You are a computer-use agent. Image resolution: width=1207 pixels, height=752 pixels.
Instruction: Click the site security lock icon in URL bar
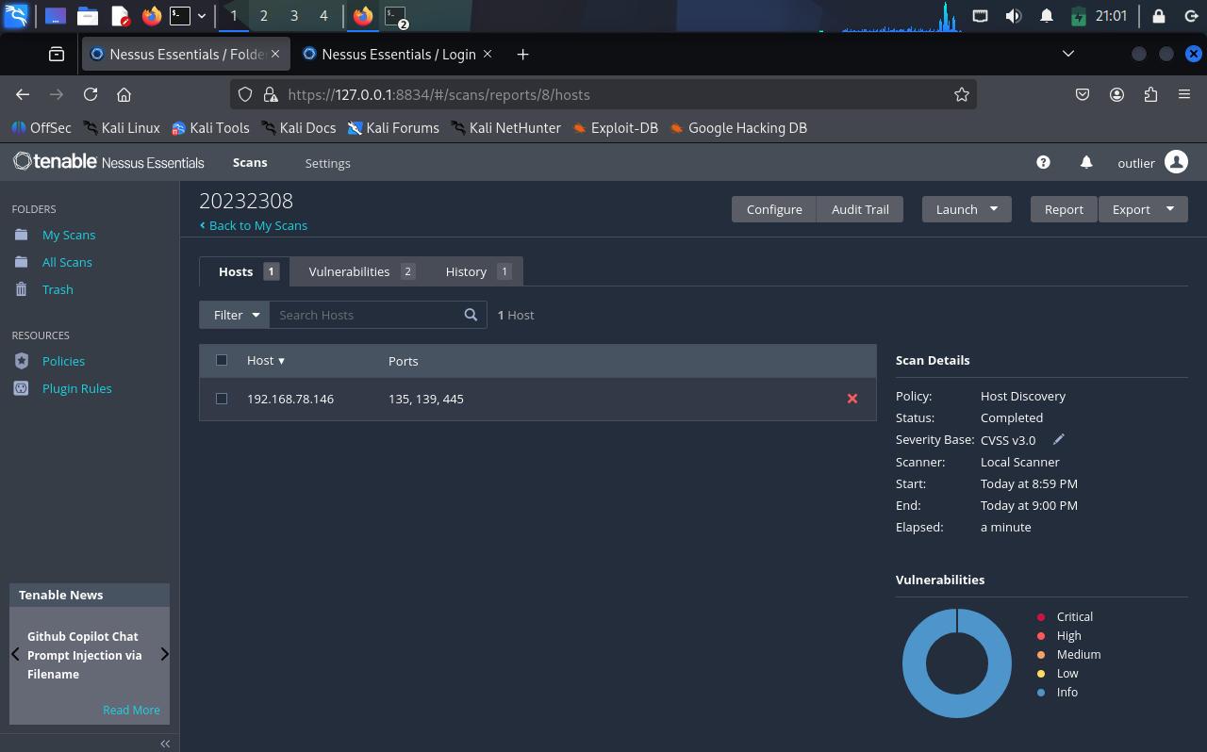coord(271,94)
